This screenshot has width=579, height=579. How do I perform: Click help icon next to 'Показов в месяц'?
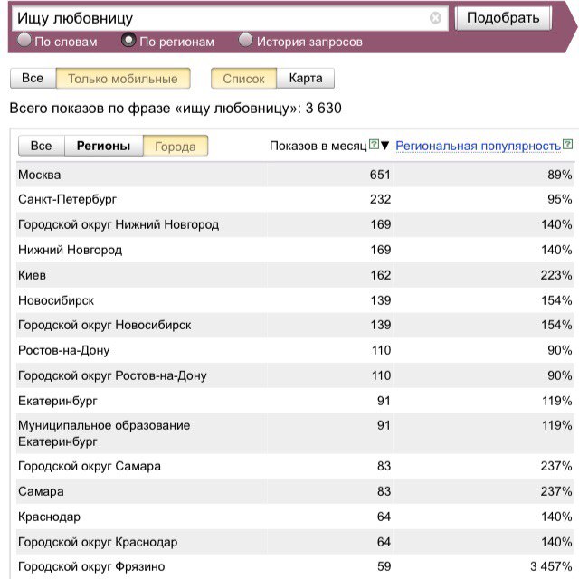click(x=374, y=146)
